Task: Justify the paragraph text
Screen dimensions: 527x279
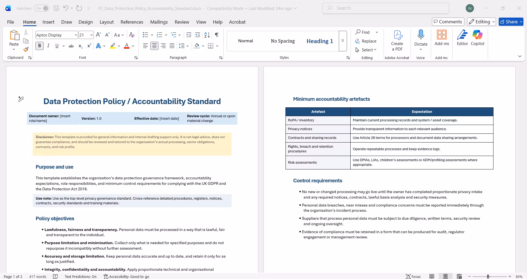Action: click(172, 46)
